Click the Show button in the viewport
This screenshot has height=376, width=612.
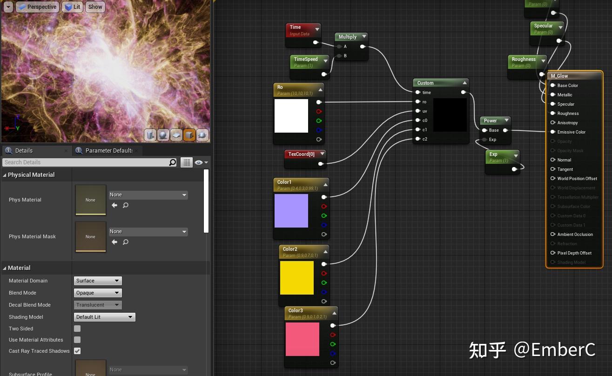[95, 7]
